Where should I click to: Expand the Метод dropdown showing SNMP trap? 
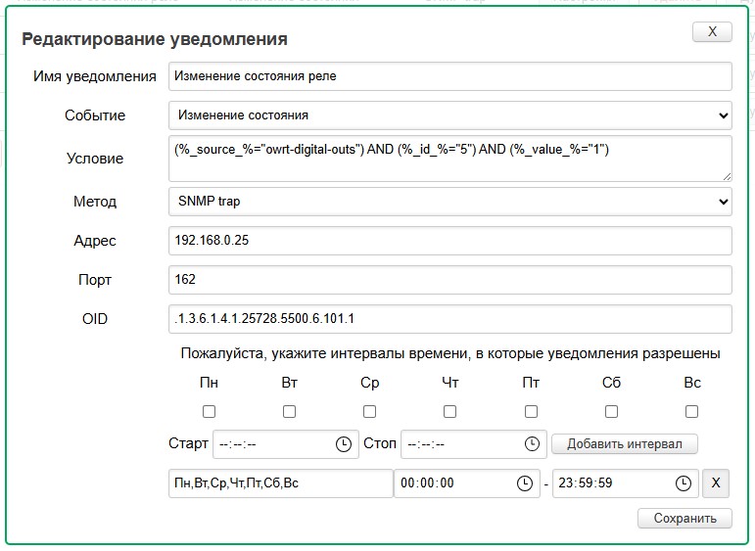tap(449, 202)
